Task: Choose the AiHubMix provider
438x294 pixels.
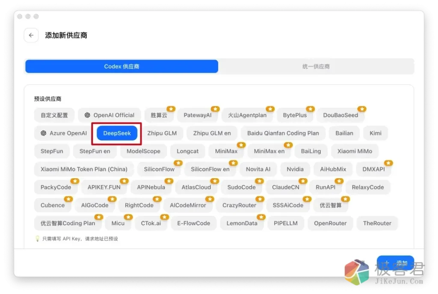Action: [x=333, y=169]
